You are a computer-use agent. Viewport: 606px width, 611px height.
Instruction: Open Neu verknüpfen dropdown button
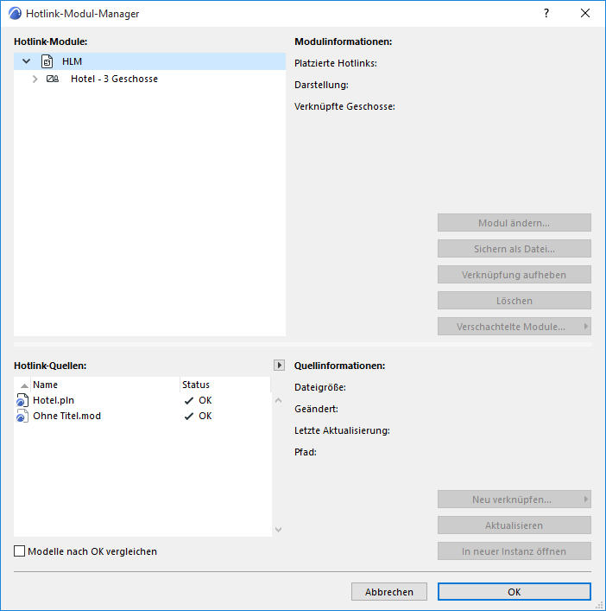click(514, 500)
